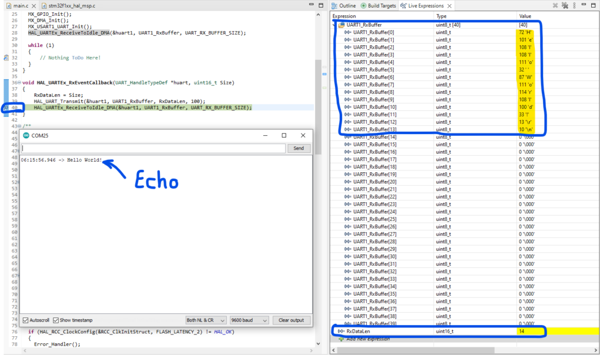Click the remove all expressions icon
600x355 pixels.
pos(566,5)
